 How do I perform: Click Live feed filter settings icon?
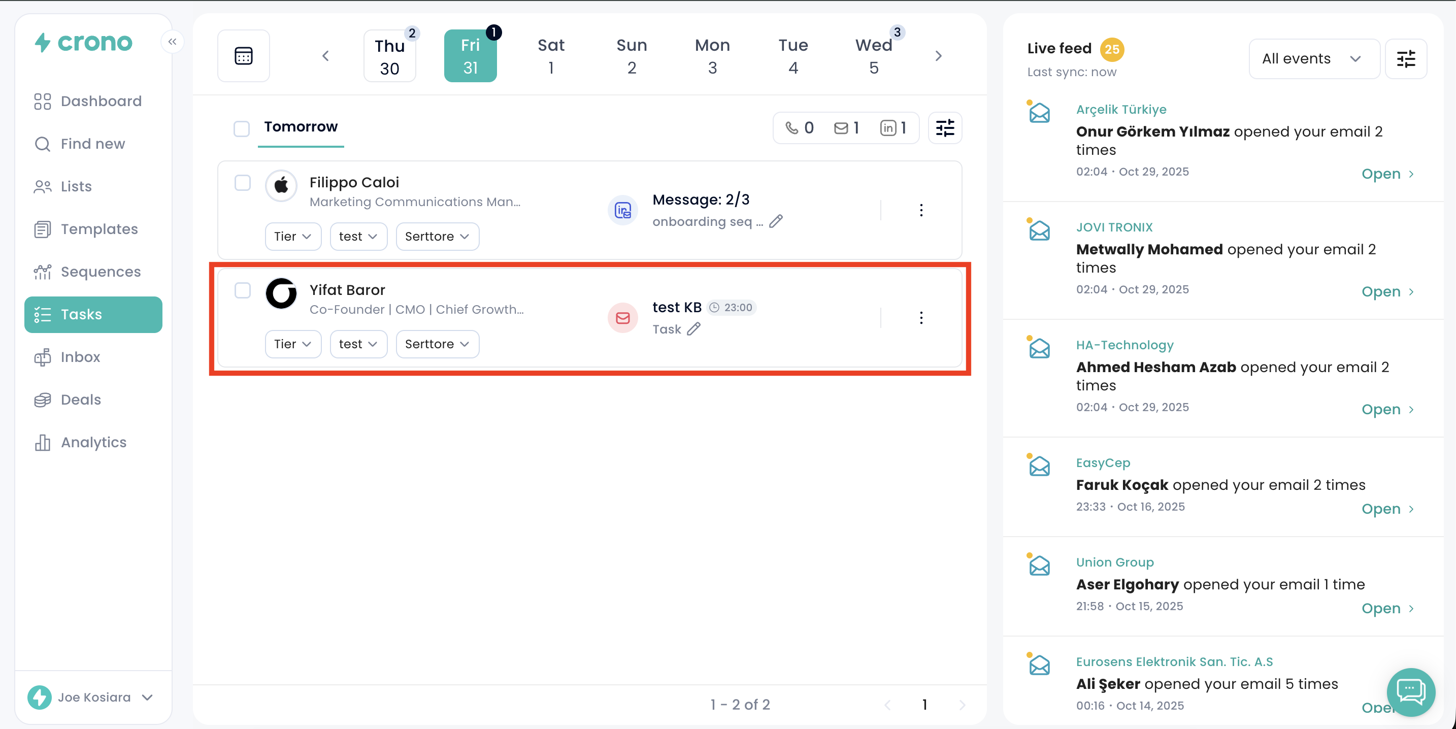pyautogui.click(x=1405, y=59)
